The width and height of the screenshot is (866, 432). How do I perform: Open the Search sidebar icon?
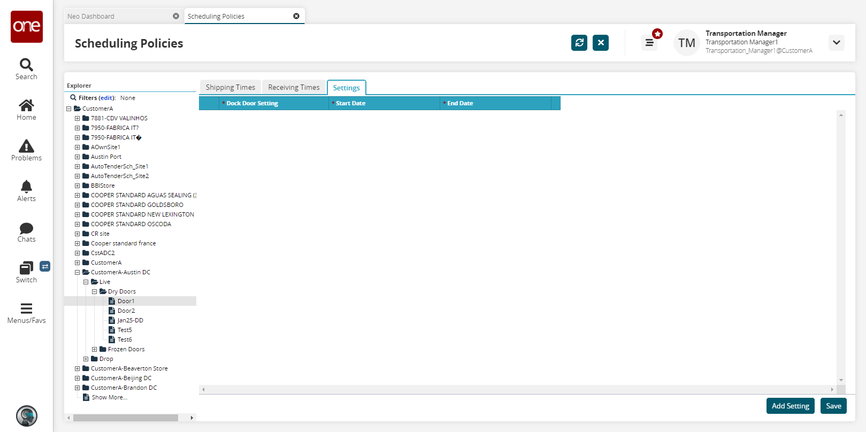26,65
